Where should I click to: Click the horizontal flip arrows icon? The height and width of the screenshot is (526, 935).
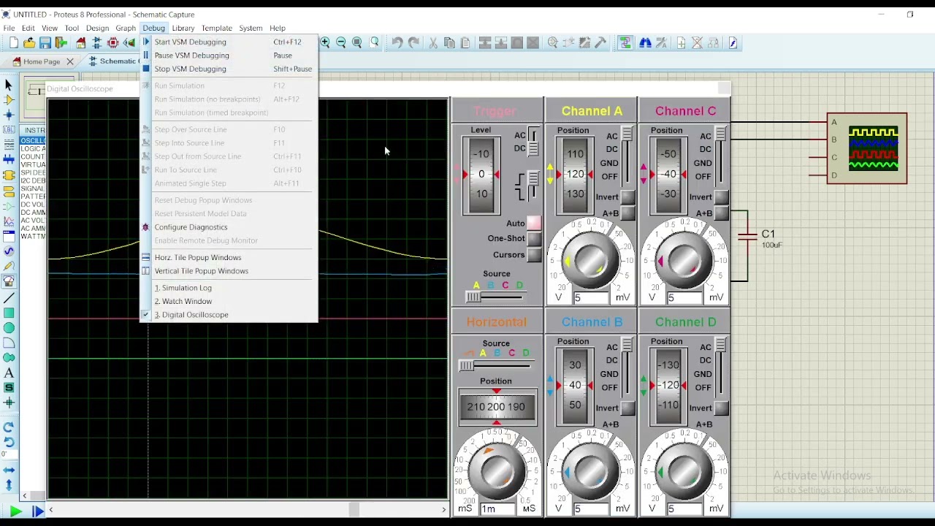click(9, 470)
